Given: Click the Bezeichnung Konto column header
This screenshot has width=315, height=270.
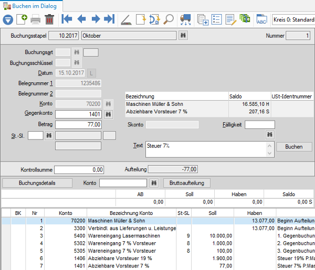Looking at the screenshot, I should tap(131, 213).
